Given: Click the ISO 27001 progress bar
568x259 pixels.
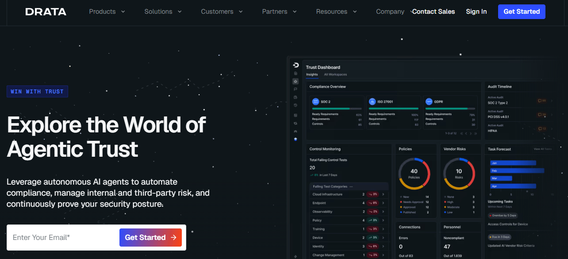Looking at the screenshot, I should tap(393, 108).
